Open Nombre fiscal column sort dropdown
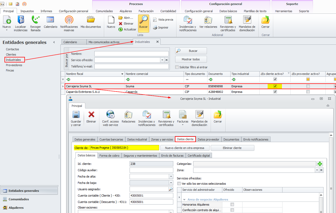The width and height of the screenshot is (336, 213). pos(122,74)
